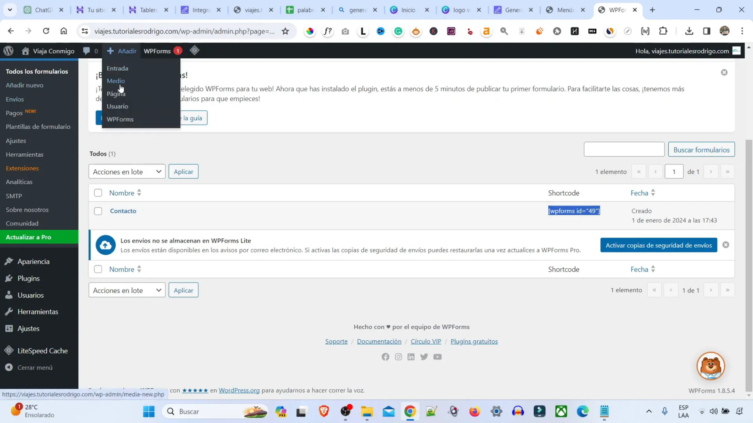Click the LinkedIn icon in WPForms footer
The width and height of the screenshot is (753, 423).
[411, 357]
